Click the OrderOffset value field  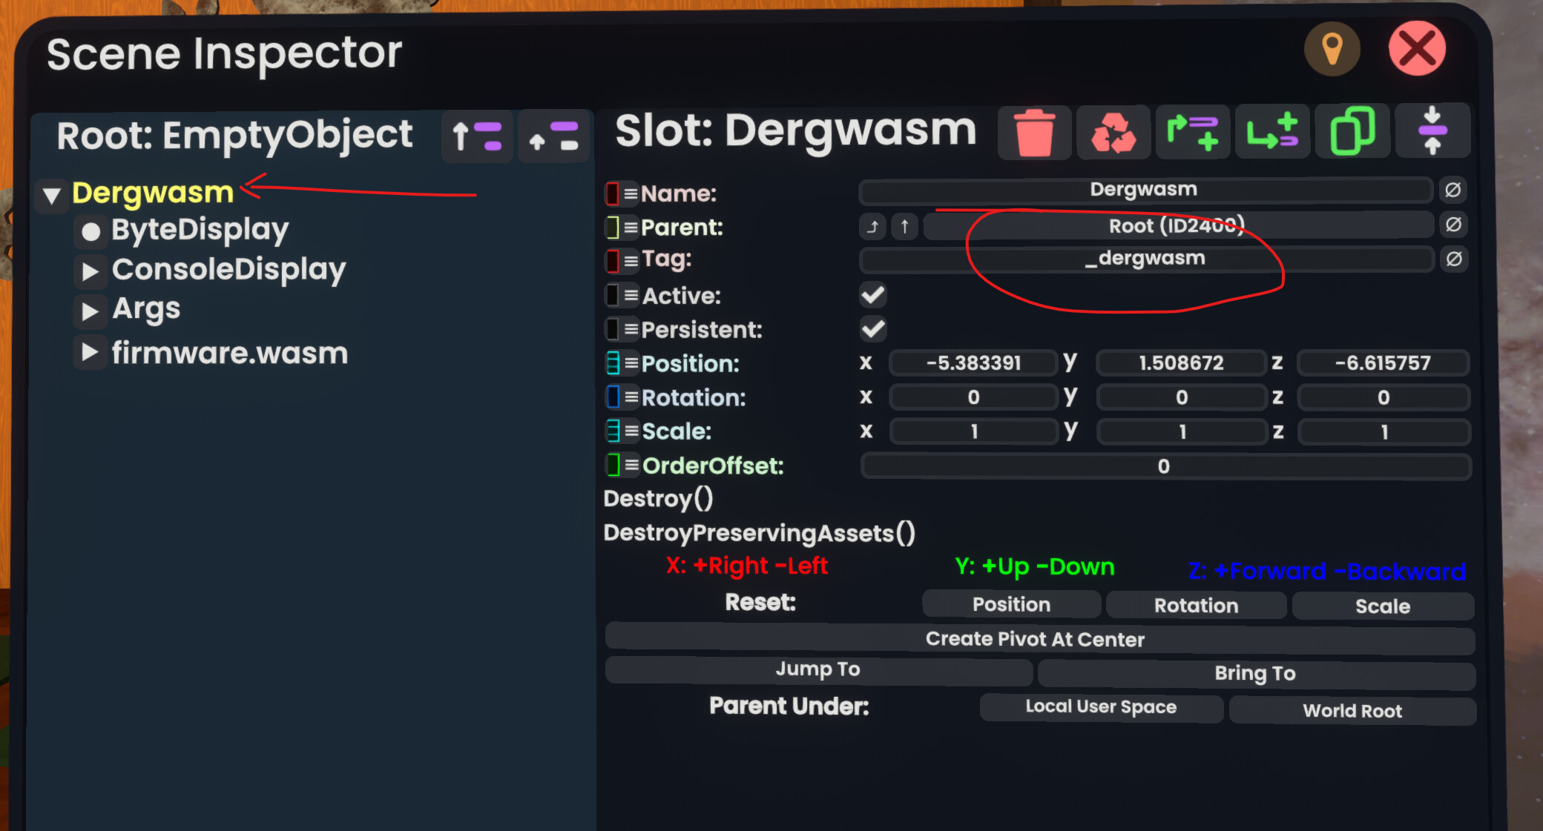(x=1162, y=467)
